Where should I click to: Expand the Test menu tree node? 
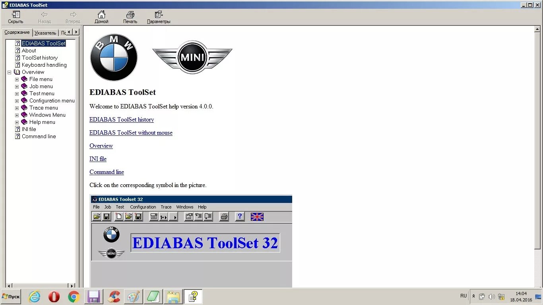(x=17, y=94)
